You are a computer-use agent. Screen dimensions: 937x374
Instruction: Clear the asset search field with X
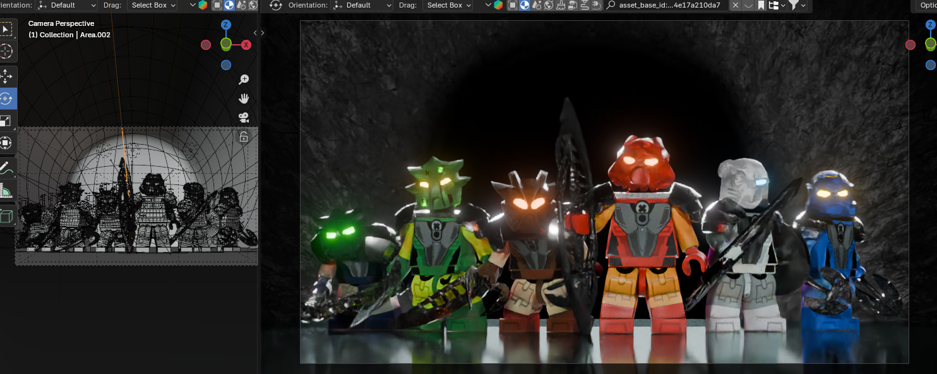tap(736, 5)
